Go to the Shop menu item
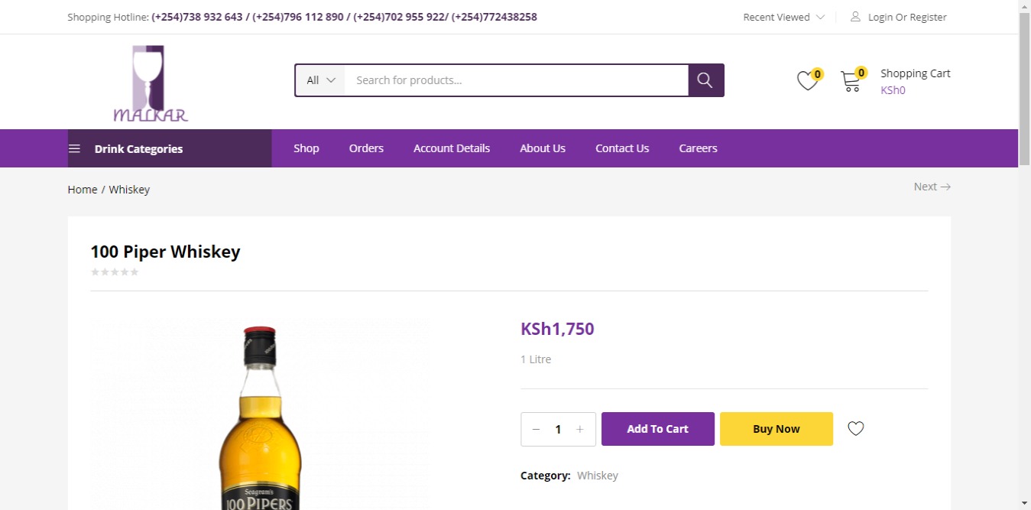Viewport: 1031px width, 510px height. pos(306,148)
